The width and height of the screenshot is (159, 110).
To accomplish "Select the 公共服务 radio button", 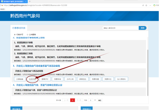I will pyautogui.click(x=28, y=35).
